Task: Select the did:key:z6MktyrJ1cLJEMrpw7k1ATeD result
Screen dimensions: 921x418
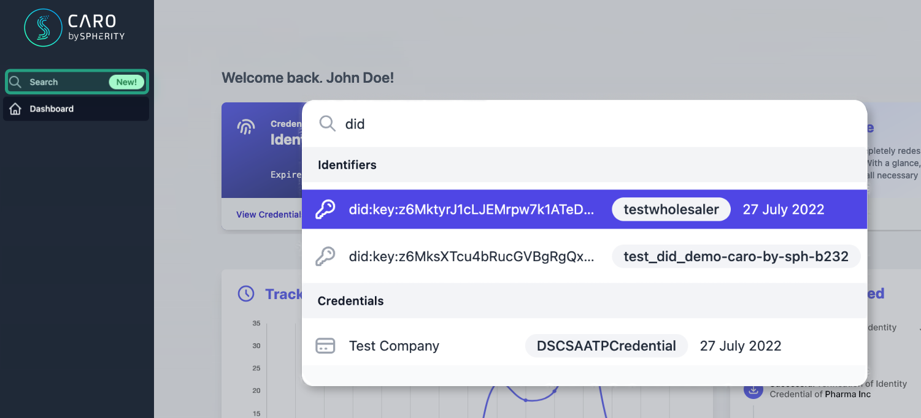Action: click(471, 210)
